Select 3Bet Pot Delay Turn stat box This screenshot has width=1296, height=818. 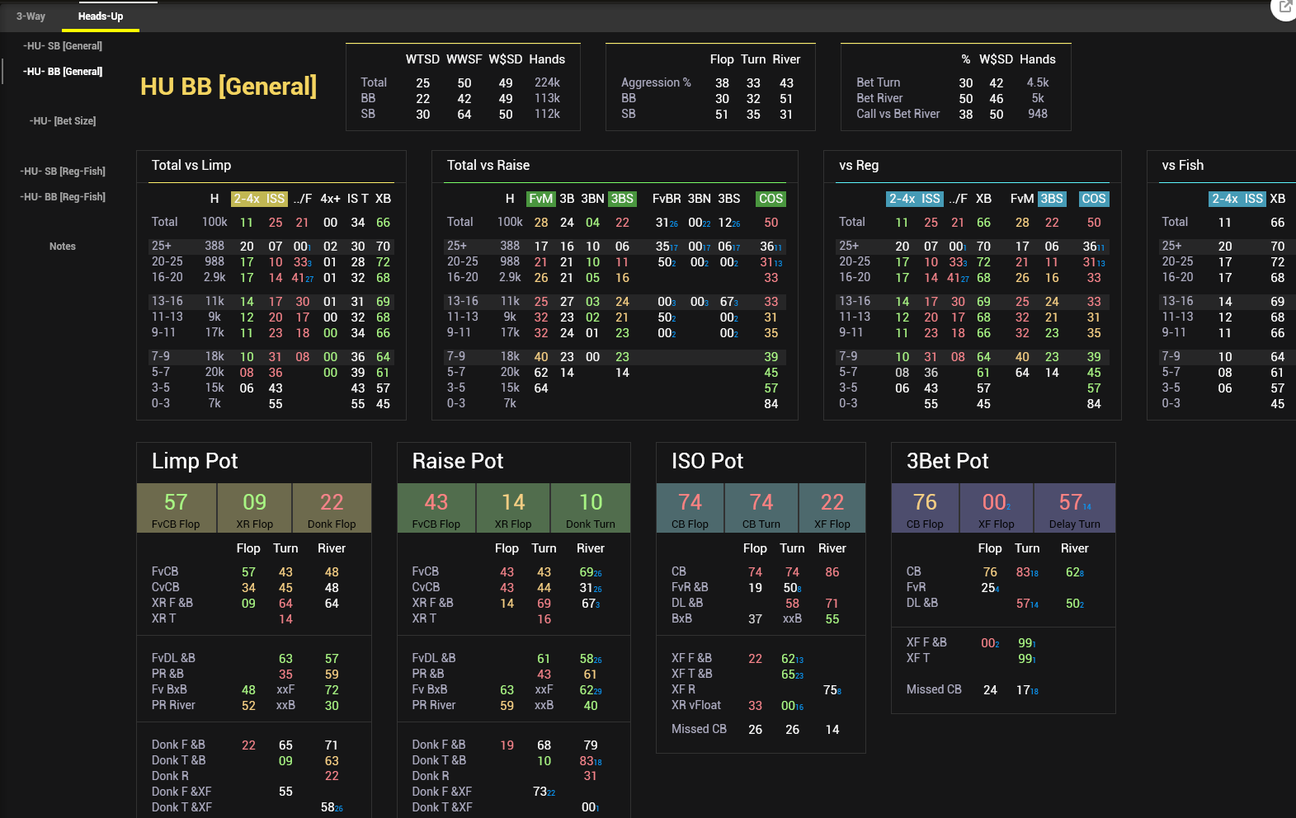coord(1074,509)
